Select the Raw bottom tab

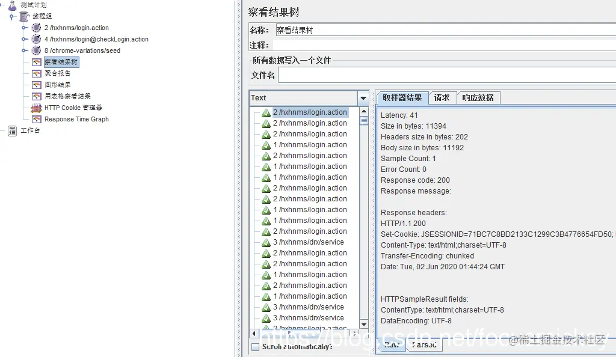click(392, 345)
